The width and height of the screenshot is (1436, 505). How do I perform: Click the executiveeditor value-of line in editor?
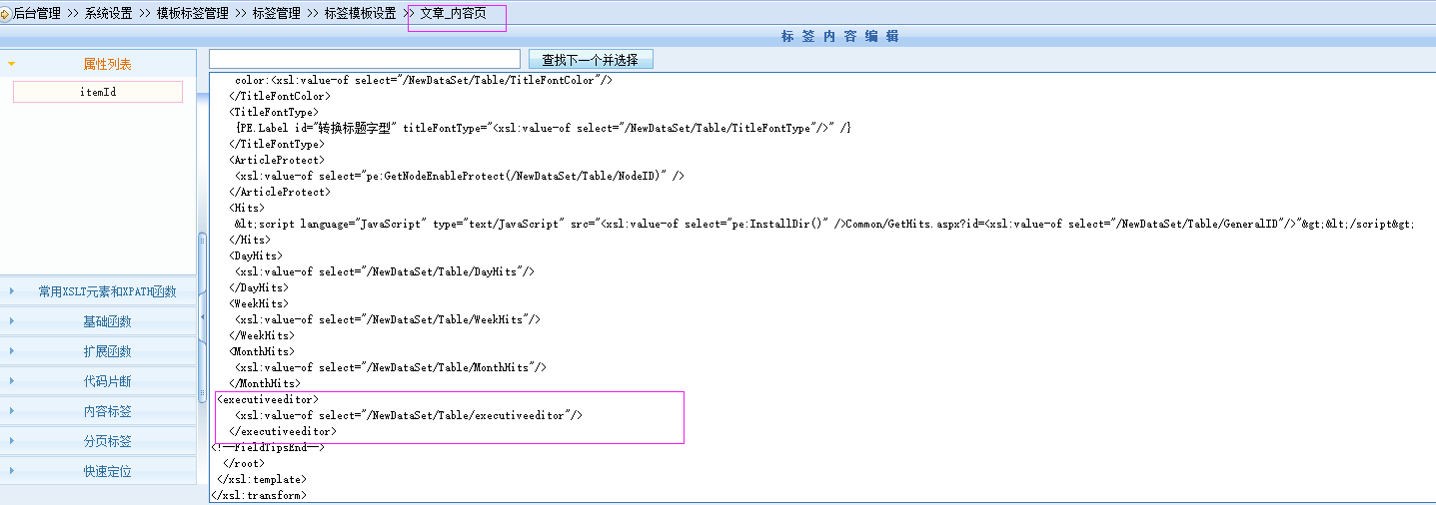coord(408,415)
